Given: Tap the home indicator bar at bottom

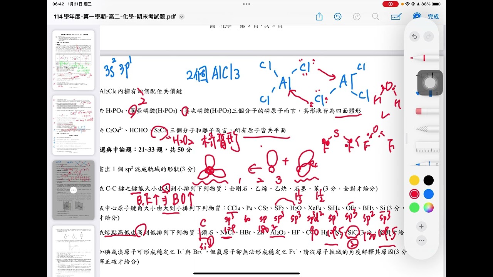Looking at the screenshot, I should click(246, 274).
